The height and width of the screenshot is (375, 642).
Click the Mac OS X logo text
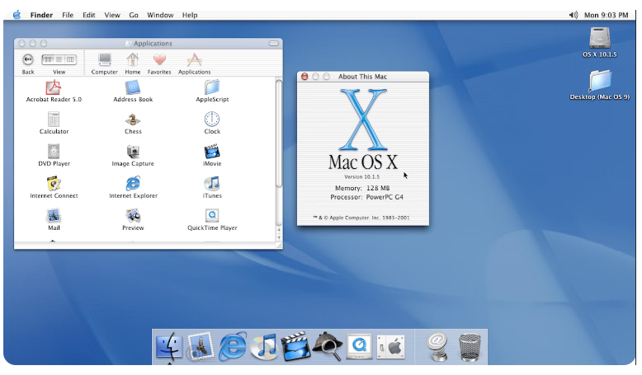[363, 162]
